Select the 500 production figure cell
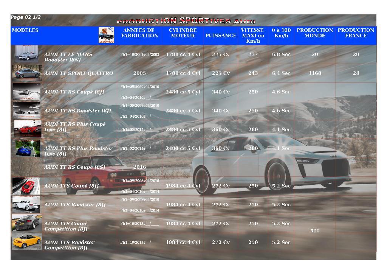 pos(314,231)
